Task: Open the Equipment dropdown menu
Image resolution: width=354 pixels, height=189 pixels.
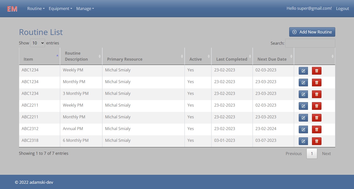Action: [x=60, y=8]
